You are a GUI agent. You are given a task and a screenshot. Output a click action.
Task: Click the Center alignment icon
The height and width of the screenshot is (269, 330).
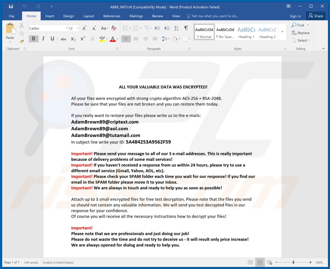pos(136,39)
